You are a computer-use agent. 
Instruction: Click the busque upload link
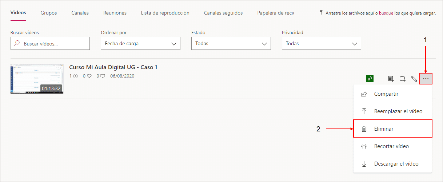386,13
